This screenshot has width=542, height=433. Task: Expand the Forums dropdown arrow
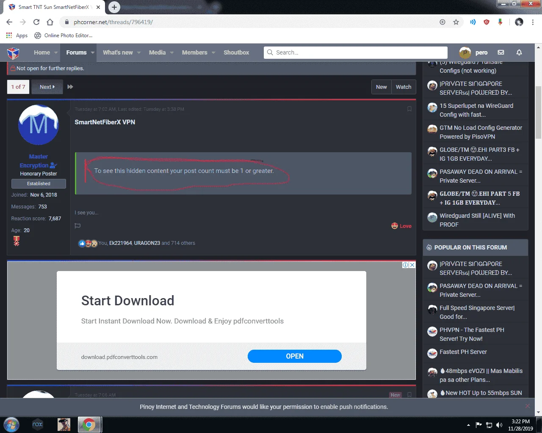92,52
